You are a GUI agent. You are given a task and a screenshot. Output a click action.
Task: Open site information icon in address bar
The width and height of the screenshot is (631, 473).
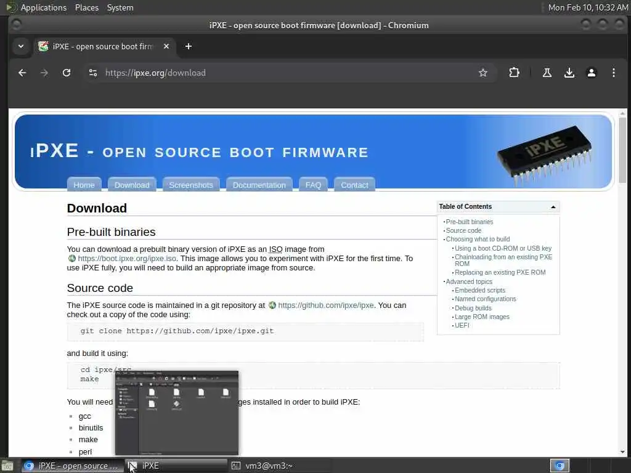93,73
